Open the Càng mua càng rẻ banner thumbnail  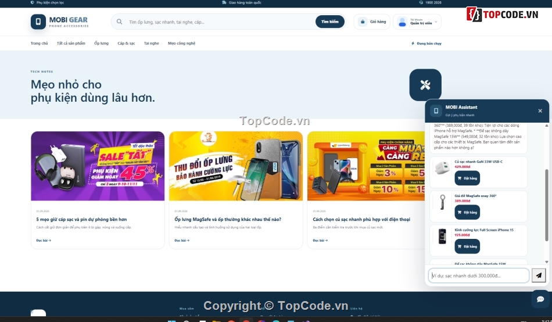(366, 166)
